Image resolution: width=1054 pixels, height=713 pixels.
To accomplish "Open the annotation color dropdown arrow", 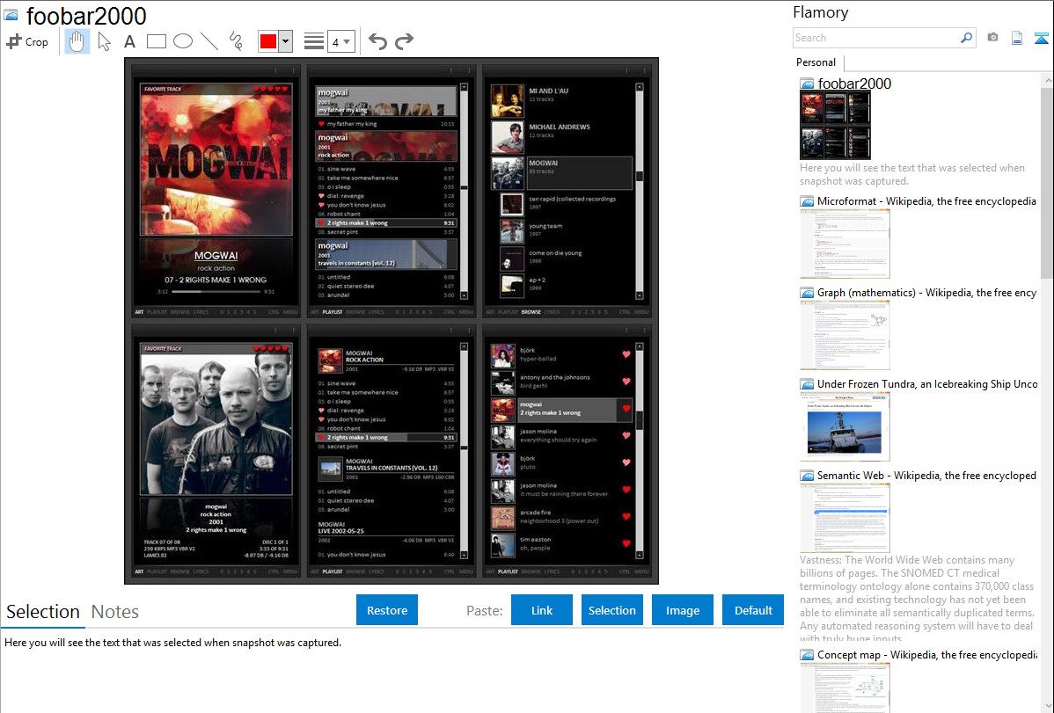I will coord(286,41).
